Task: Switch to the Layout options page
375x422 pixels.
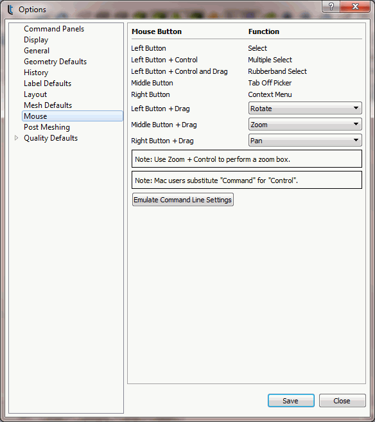Action: tap(35, 94)
